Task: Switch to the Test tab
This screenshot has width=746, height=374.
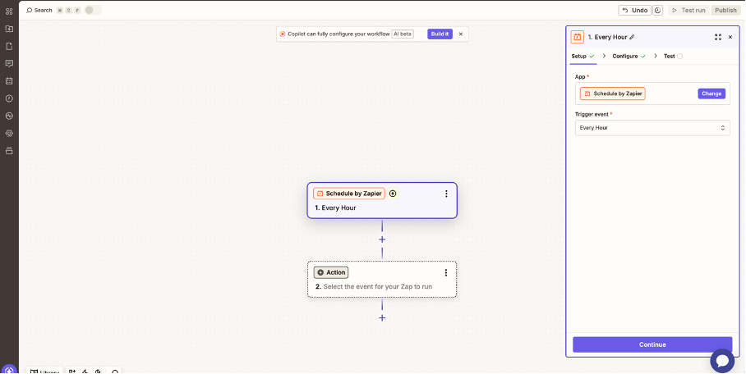Action: click(670, 56)
